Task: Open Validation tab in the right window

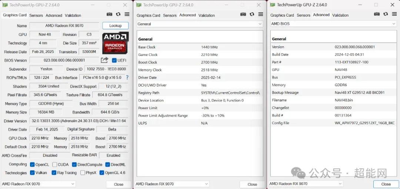Action: tap(340, 16)
